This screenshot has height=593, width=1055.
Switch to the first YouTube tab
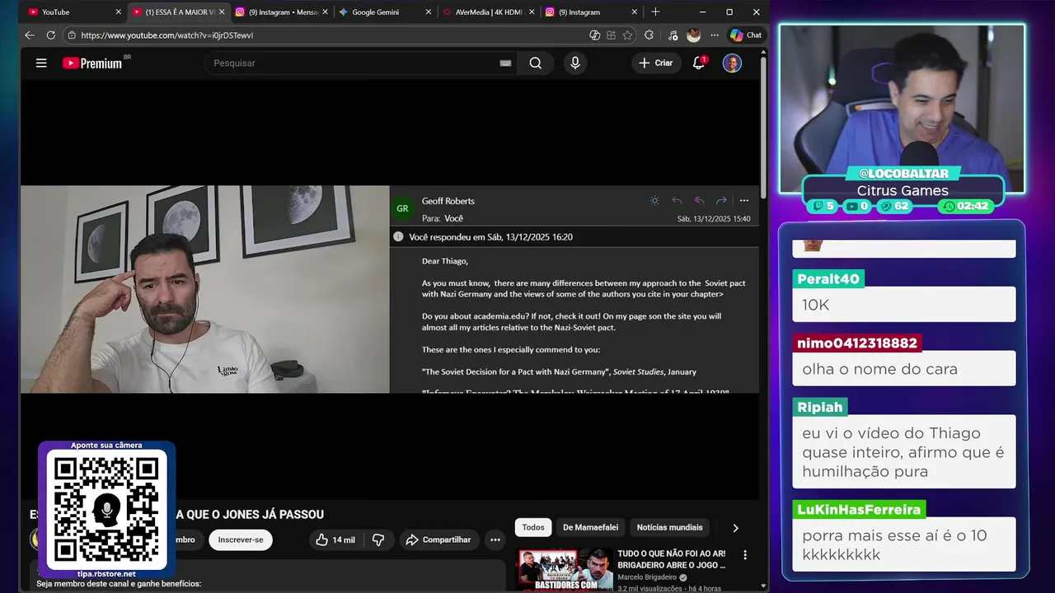(74, 12)
